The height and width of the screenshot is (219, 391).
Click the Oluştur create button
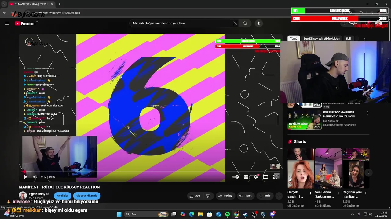[x=350, y=23]
